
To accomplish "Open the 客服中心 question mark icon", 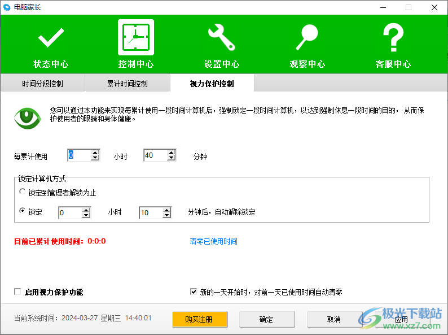I will [x=393, y=37].
